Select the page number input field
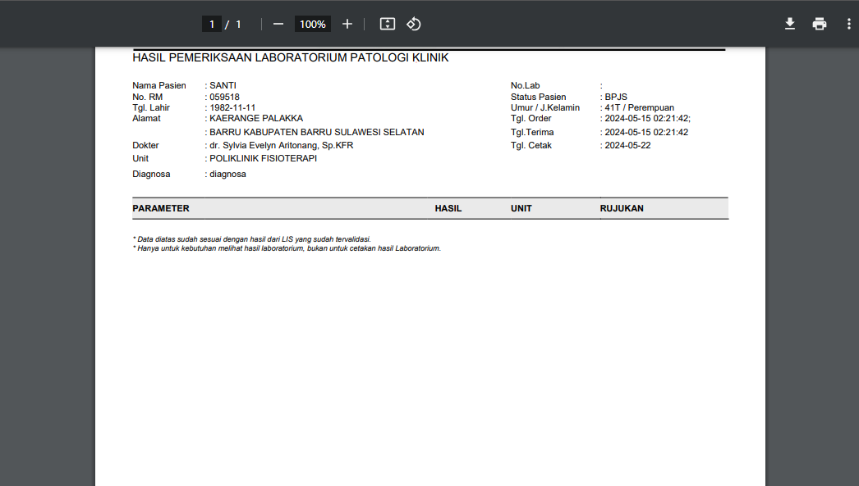 coord(212,24)
